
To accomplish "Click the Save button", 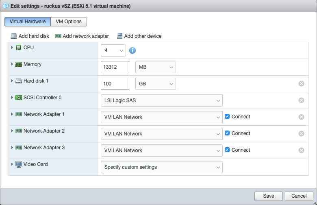I will (x=268, y=196).
